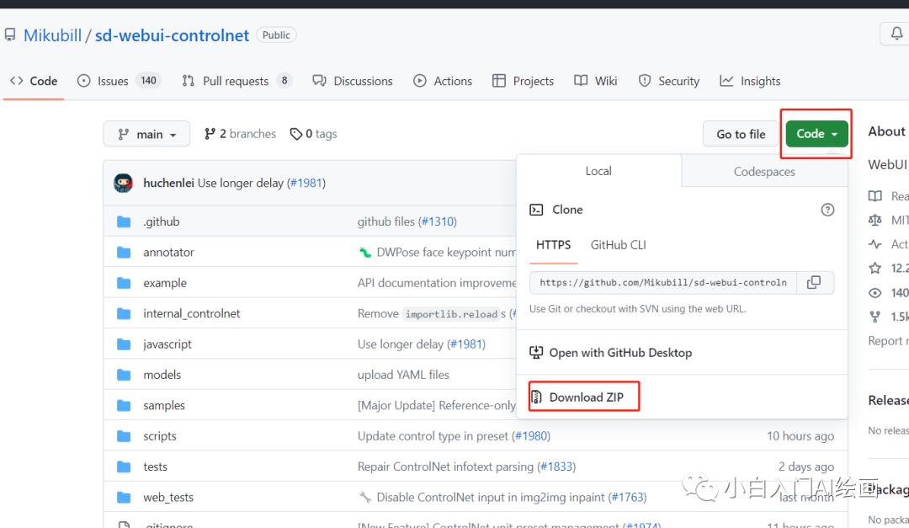
Task: Open the main branch dropdown
Action: (x=146, y=134)
